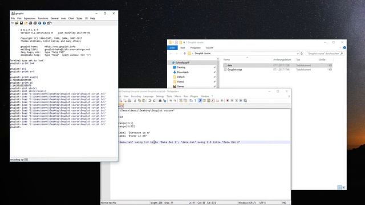Select Games in Explorer sidebar

pyautogui.click(x=180, y=86)
